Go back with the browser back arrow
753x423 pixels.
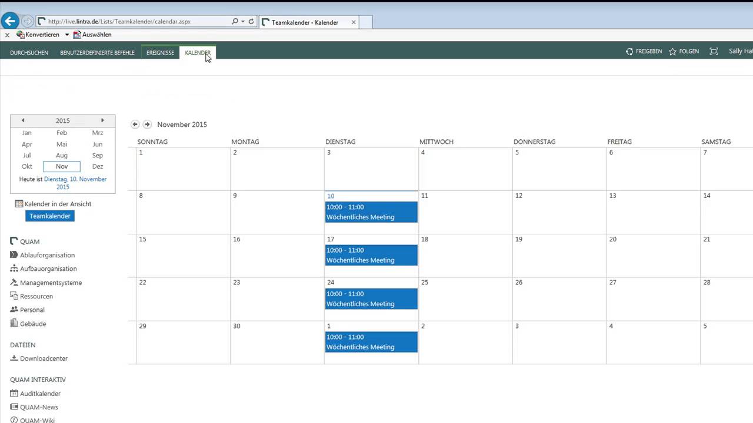pyautogui.click(x=10, y=21)
